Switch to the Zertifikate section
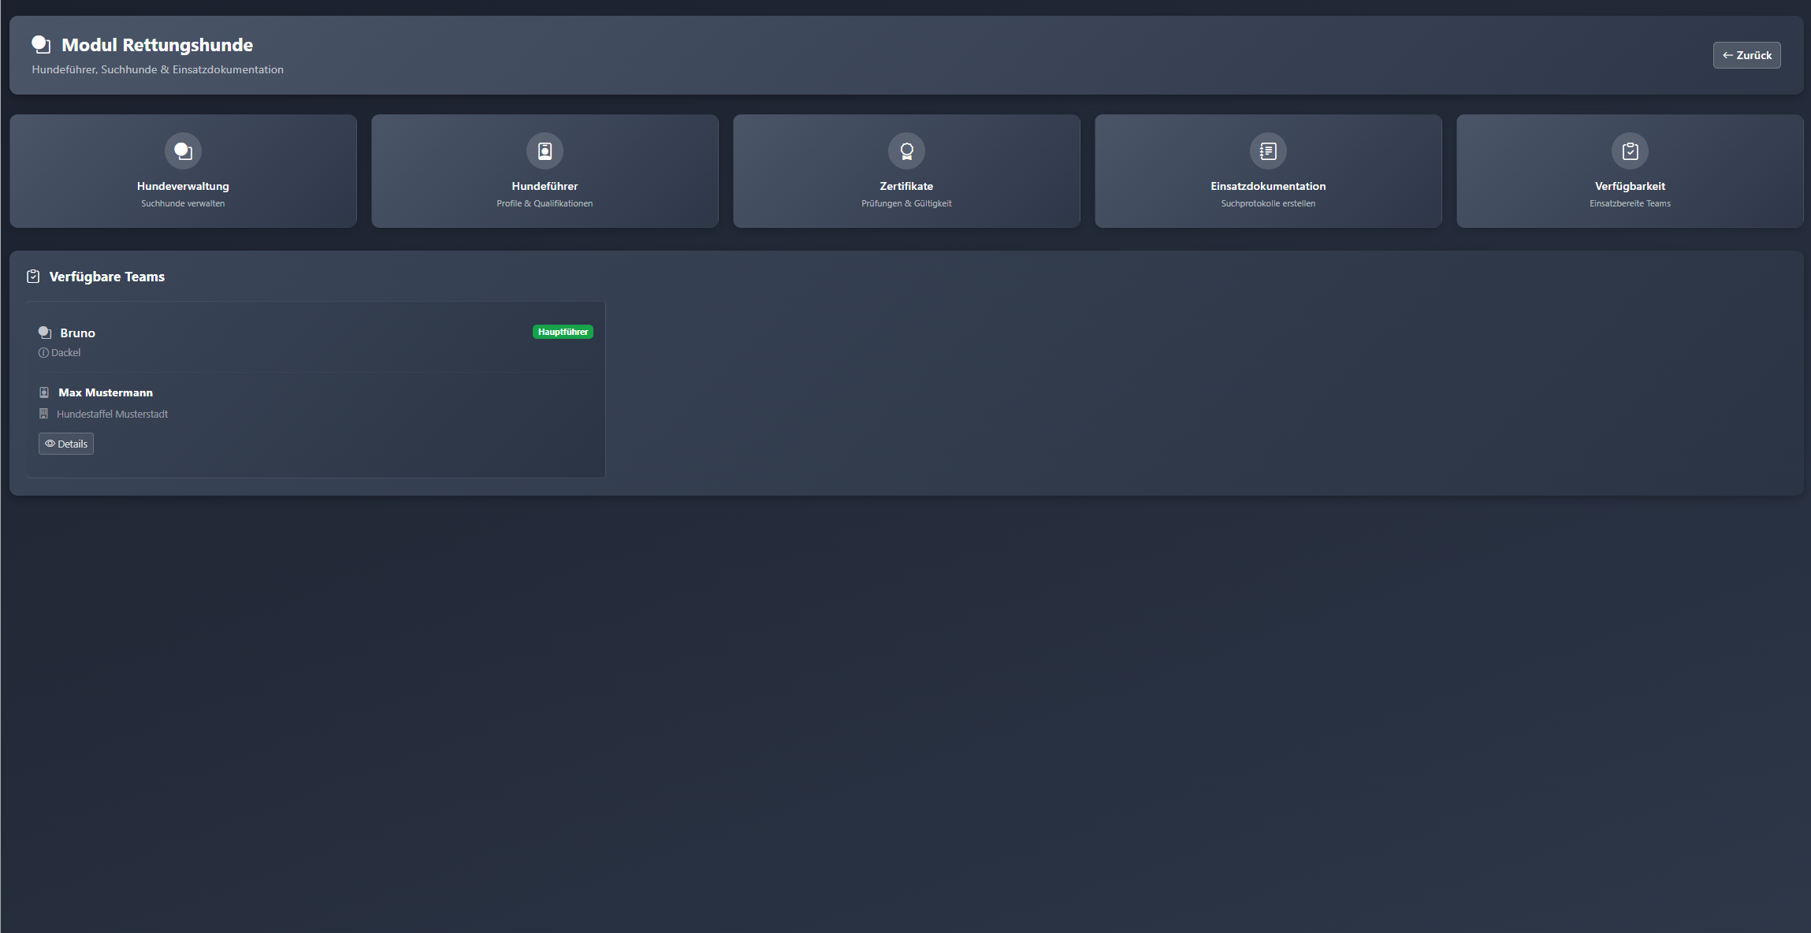1811x933 pixels. coord(906,186)
